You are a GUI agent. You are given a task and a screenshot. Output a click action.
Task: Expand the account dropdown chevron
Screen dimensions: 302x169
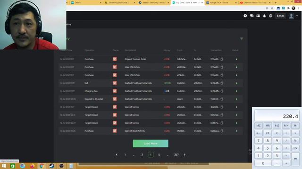297,16
